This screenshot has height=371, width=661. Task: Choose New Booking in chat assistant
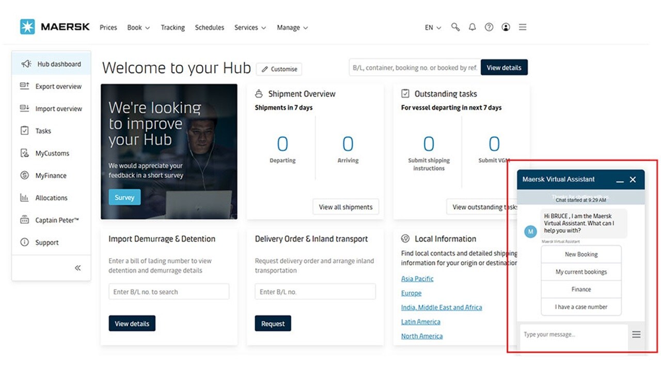[x=581, y=255]
